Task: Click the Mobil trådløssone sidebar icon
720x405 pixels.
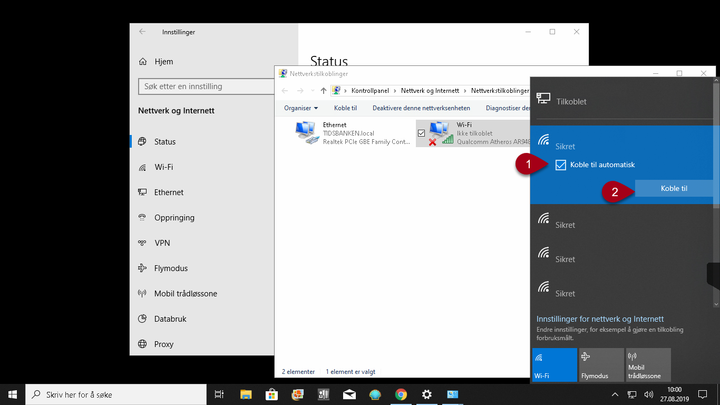Action: pyautogui.click(x=142, y=294)
